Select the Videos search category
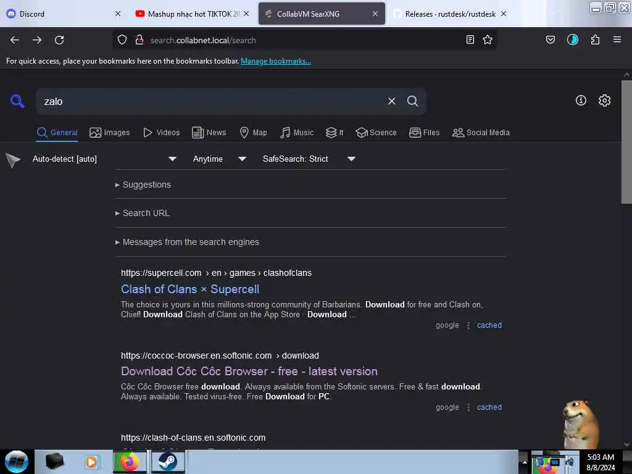This screenshot has width=632, height=474. point(162,133)
